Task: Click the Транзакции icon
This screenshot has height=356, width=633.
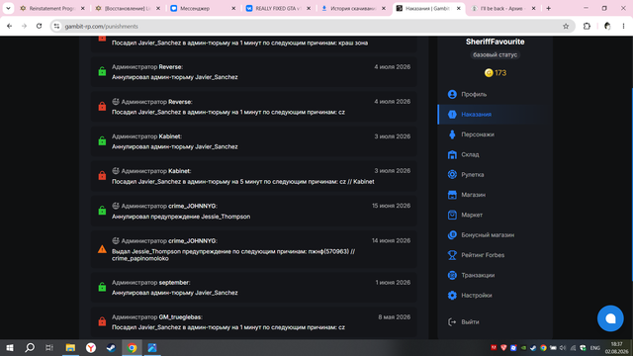Action: (452, 275)
